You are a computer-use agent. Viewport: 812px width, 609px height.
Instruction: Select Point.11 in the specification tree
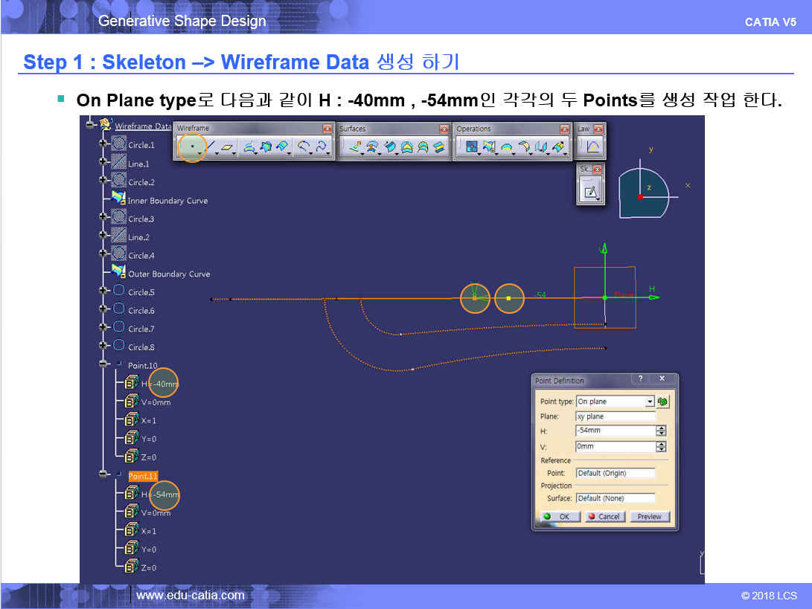click(142, 476)
